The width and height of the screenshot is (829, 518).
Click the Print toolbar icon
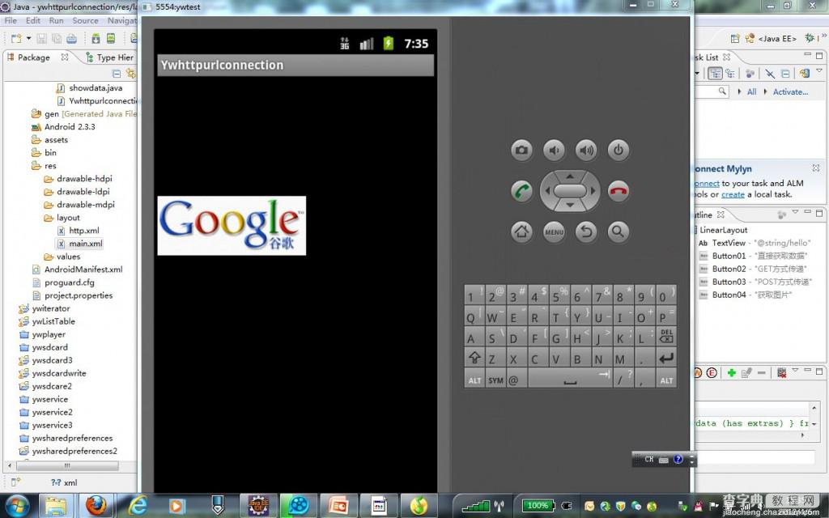coord(71,38)
